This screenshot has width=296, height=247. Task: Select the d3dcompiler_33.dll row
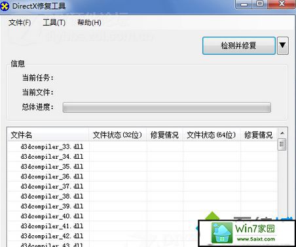tap(143, 147)
